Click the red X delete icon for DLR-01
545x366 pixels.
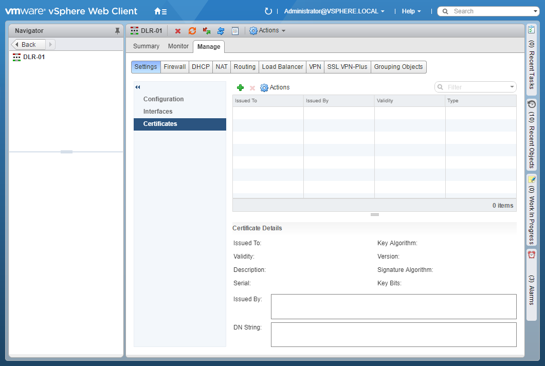(178, 31)
